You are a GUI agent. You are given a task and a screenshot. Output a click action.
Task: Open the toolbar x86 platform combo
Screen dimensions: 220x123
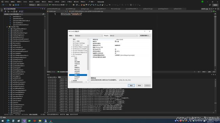click(43, 5)
